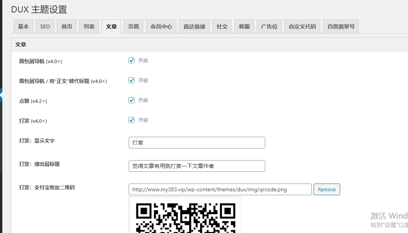Screen dimensions: 408x233
Task: Disable the 点赞 feature checkbox
Action: (x=131, y=100)
